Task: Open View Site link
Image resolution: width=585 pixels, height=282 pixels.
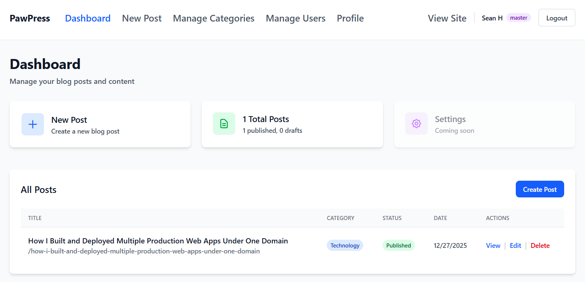Action: tap(447, 19)
